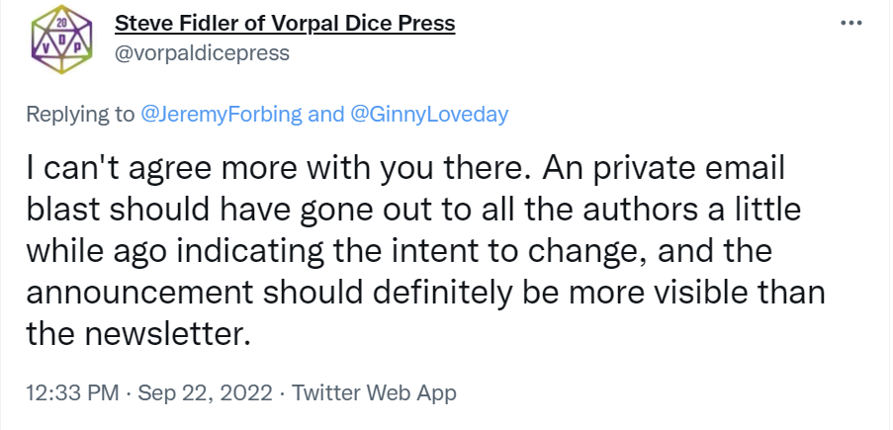Screen dimensions: 893x430
Task: Open the @JeremyForbing mention link
Action: pyautogui.click(x=222, y=114)
